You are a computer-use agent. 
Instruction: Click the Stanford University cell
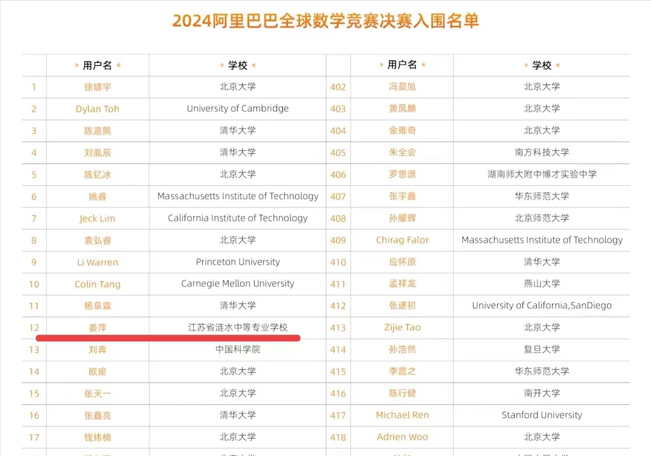[x=542, y=415]
